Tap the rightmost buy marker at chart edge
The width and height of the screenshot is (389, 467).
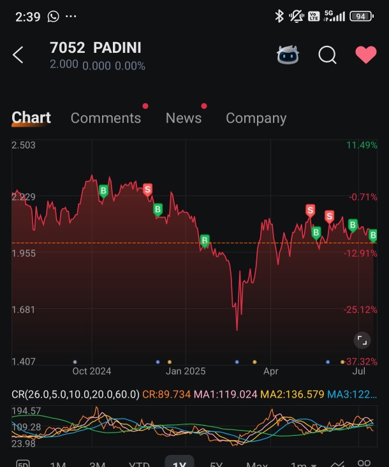(373, 236)
